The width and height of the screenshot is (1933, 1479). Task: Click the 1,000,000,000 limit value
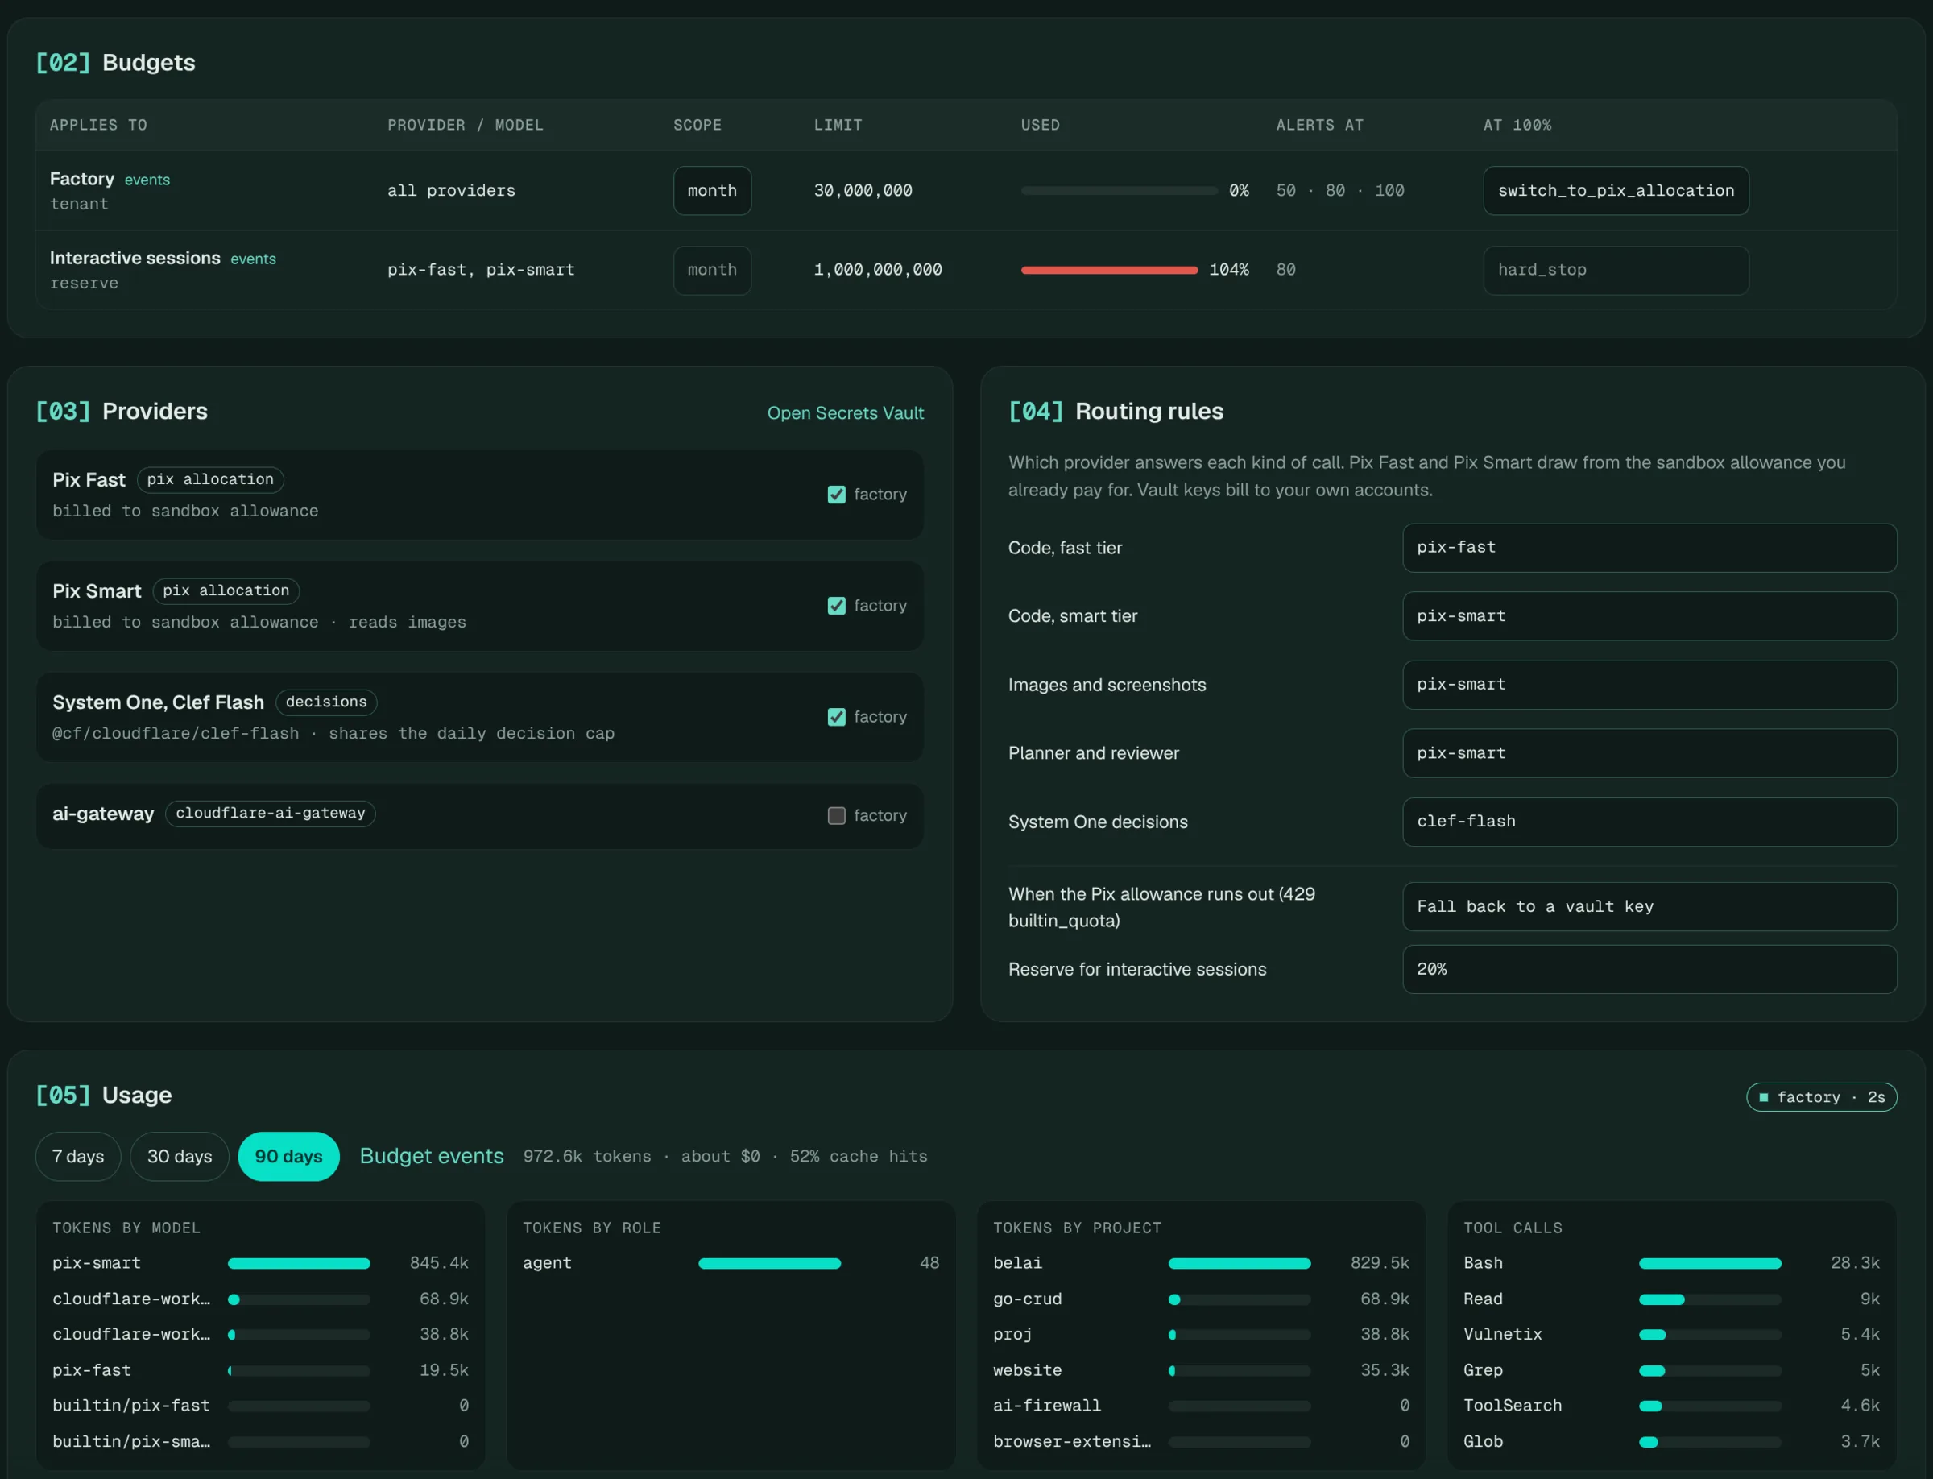pyautogui.click(x=878, y=271)
